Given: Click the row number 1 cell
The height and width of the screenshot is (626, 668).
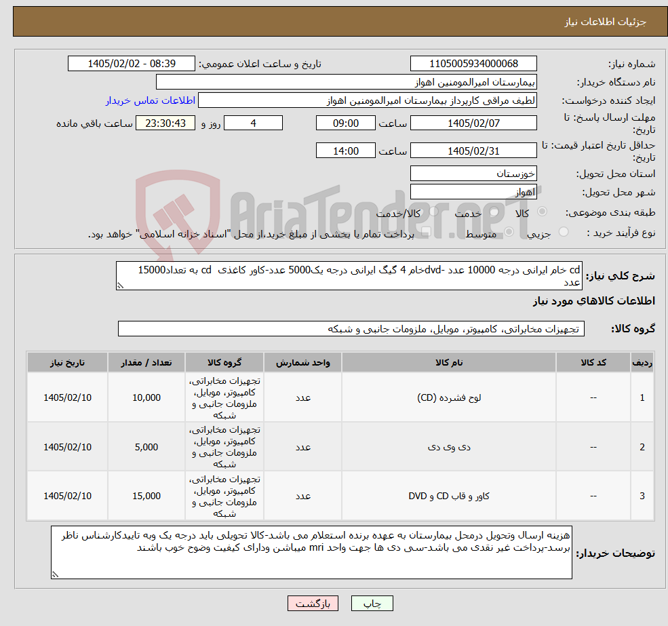Looking at the screenshot, I should 642,397.
